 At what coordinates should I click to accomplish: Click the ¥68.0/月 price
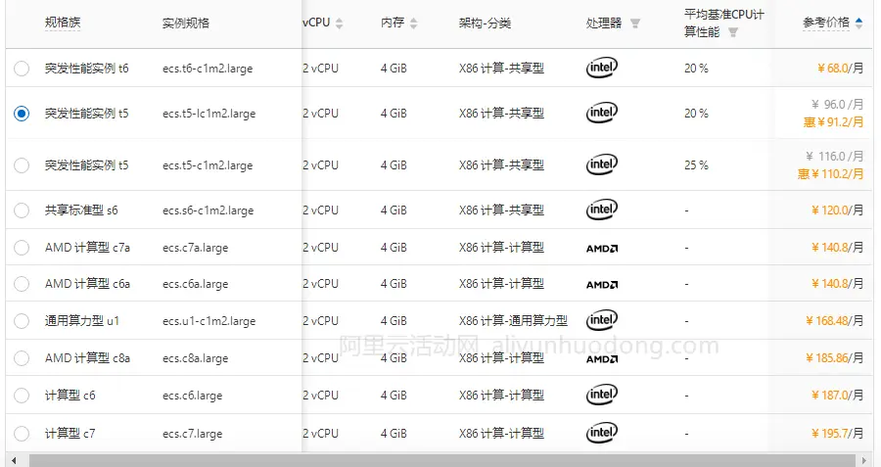[x=840, y=68]
